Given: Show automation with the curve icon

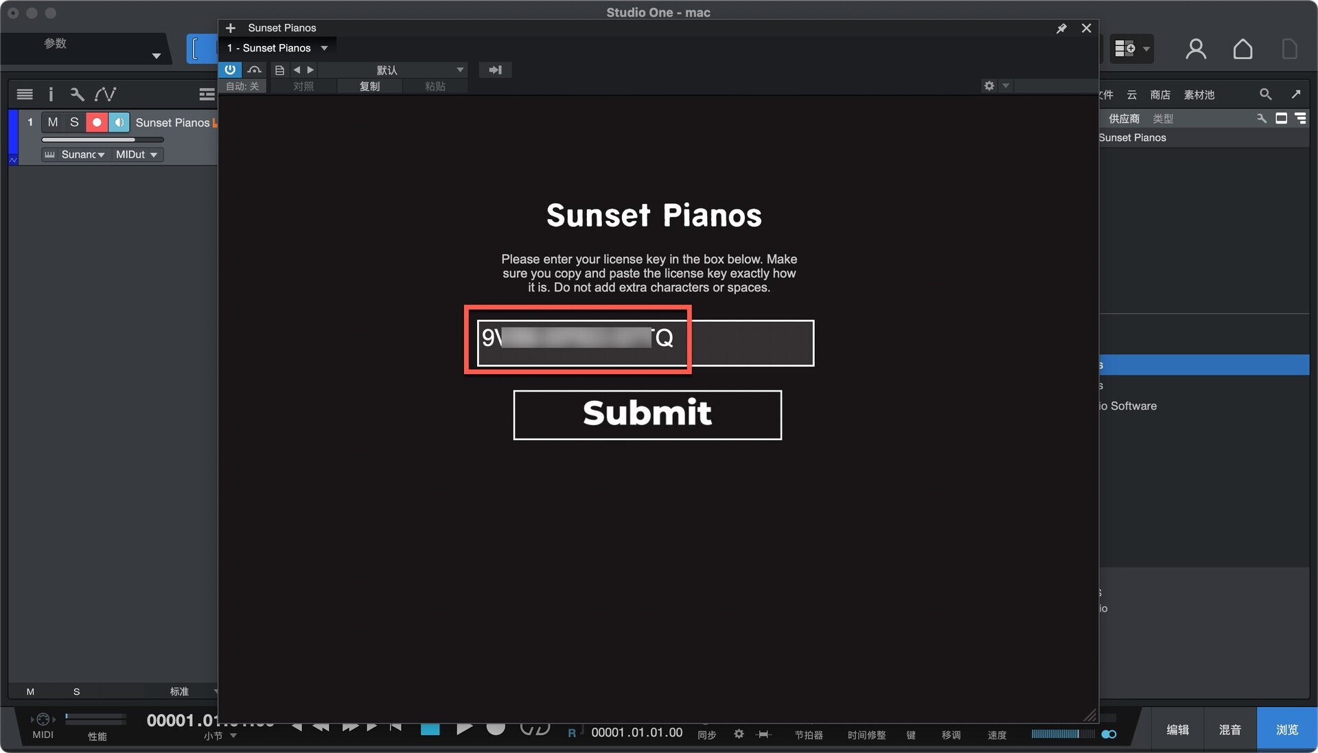Looking at the screenshot, I should click(105, 94).
